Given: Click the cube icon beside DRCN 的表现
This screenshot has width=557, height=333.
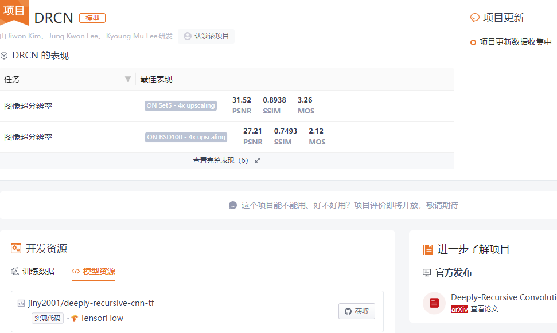Looking at the screenshot, I should 4,56.
